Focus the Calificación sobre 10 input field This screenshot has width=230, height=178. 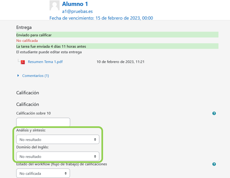tap(43, 122)
